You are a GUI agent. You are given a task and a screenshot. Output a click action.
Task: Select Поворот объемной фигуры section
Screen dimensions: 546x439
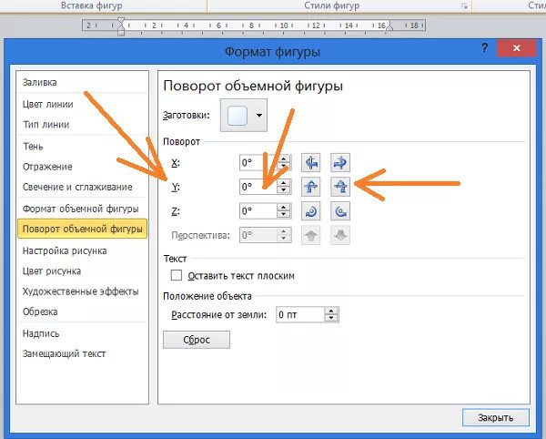(83, 229)
